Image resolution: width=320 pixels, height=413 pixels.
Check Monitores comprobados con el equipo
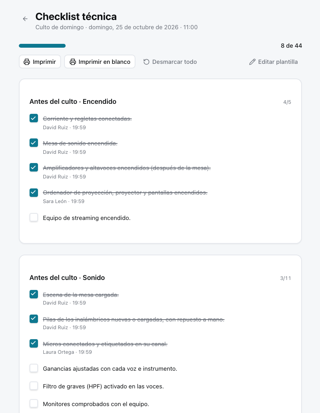click(34, 403)
